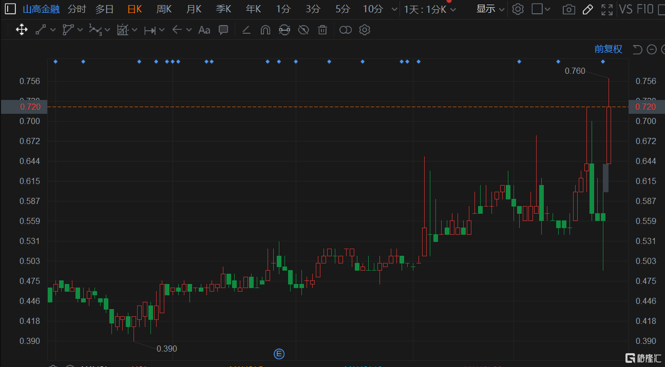Take a chart screenshot with camera icon
Viewport: 665px width, 367px height.
[x=568, y=9]
